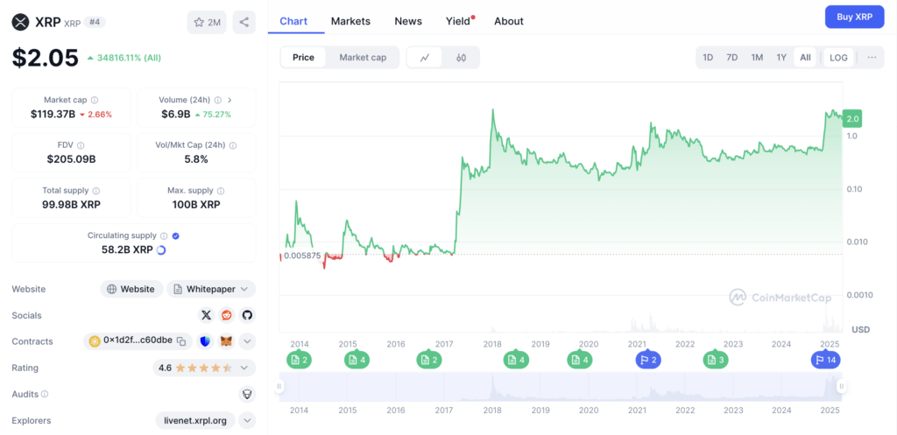This screenshot has width=897, height=435.
Task: Click the 2021 blue flag marker
Action: pos(649,360)
